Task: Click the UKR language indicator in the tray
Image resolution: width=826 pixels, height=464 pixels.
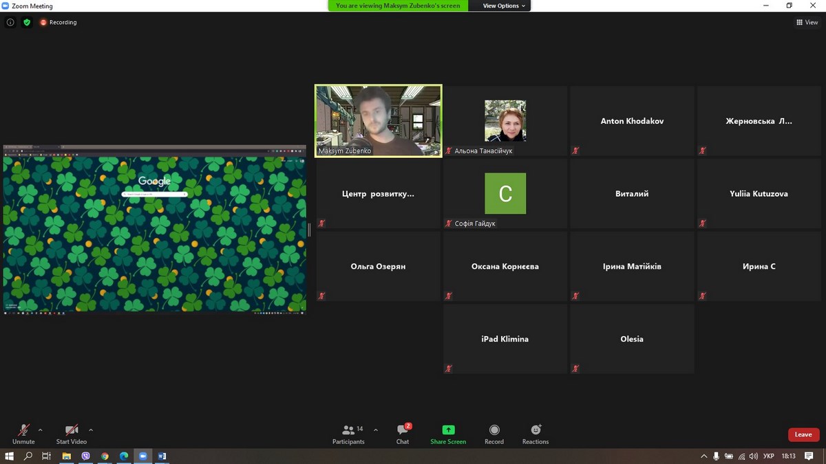Action: [x=769, y=456]
